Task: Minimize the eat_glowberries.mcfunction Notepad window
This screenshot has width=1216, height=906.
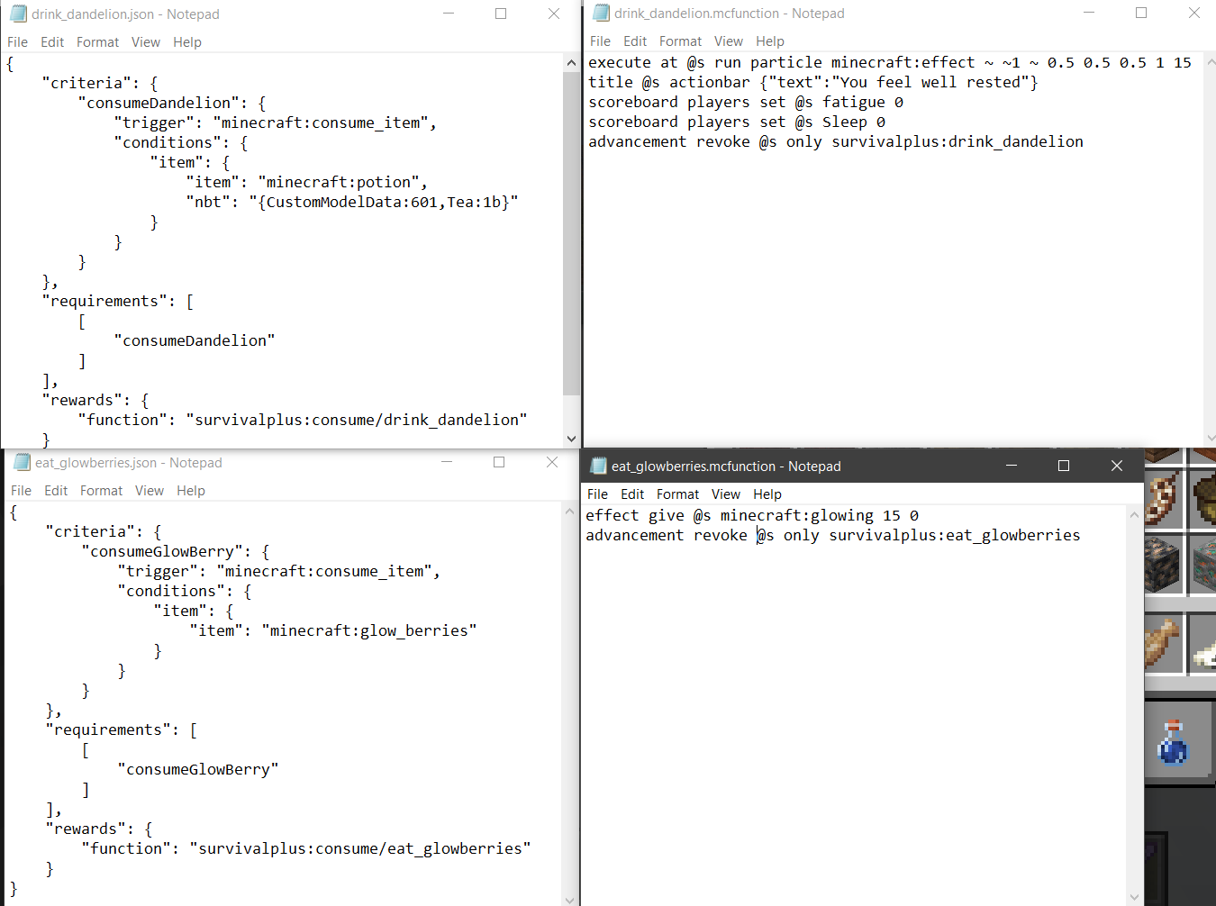Action: click(1012, 466)
